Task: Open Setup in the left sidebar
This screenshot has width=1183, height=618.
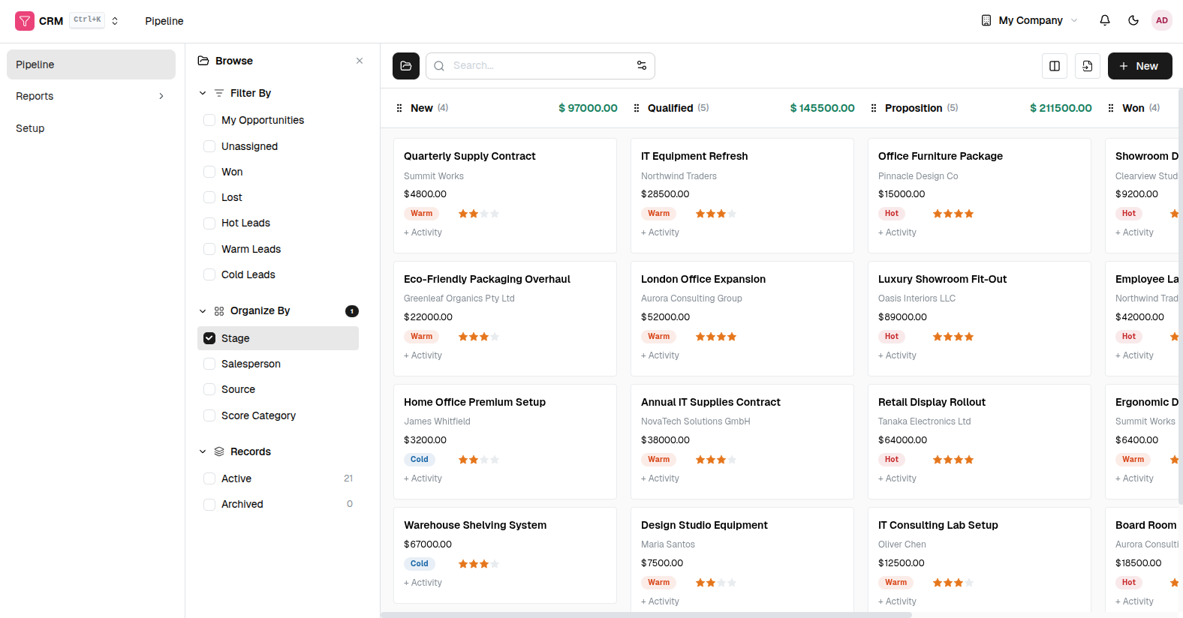Action: (30, 128)
